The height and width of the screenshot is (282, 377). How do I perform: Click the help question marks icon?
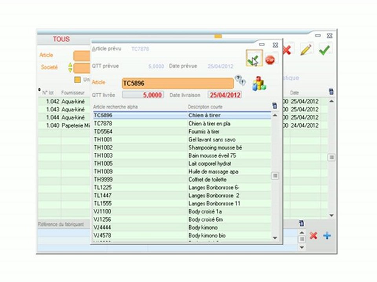point(240,80)
